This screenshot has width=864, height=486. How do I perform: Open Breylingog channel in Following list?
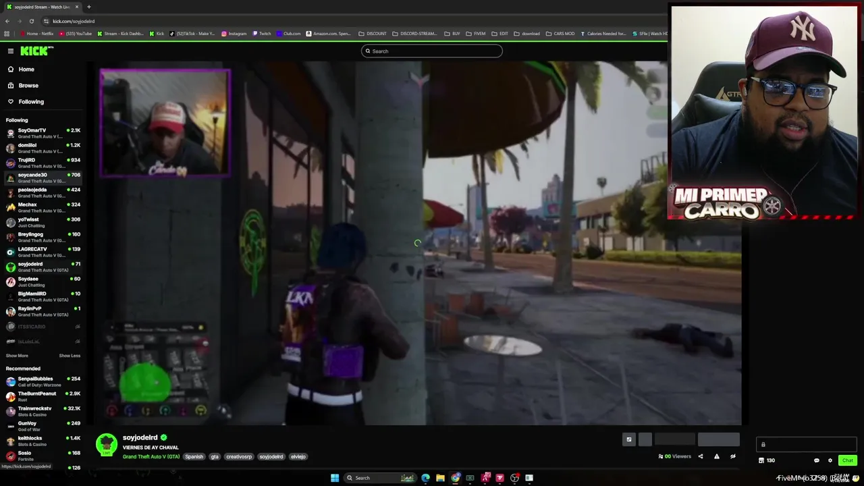43,237
